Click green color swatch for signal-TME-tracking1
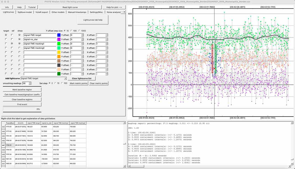Viewport: 295px width, 169px height. (x=59, y=44)
